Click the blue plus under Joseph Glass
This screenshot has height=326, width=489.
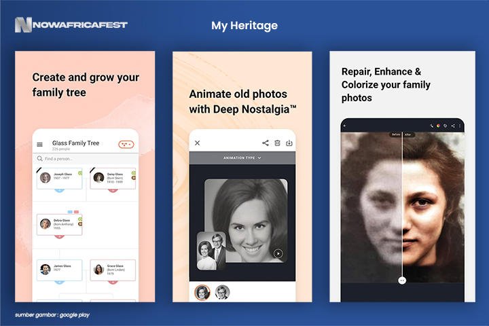click(60, 190)
